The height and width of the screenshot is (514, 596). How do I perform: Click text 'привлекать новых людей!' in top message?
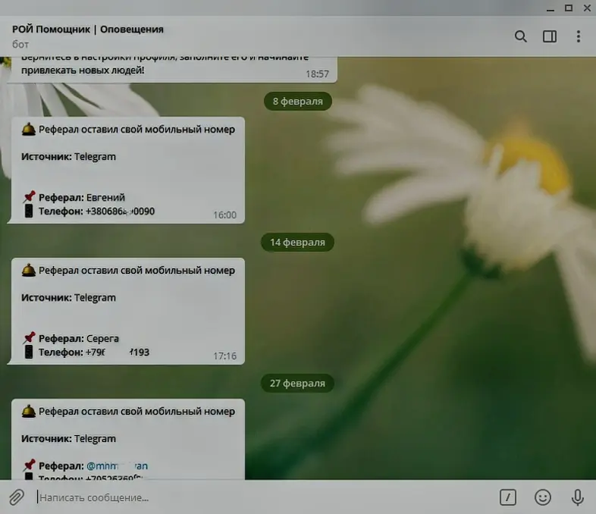point(83,71)
